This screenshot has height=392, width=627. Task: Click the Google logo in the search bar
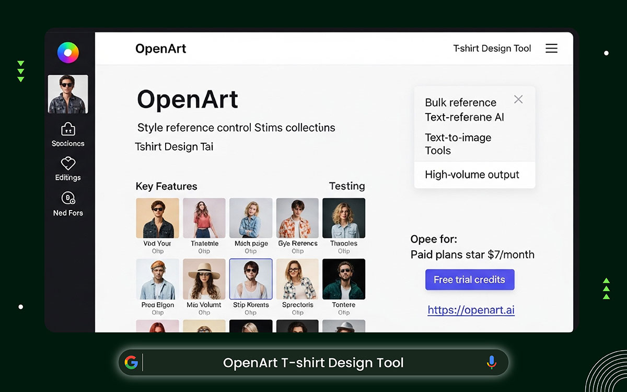pyautogui.click(x=132, y=362)
